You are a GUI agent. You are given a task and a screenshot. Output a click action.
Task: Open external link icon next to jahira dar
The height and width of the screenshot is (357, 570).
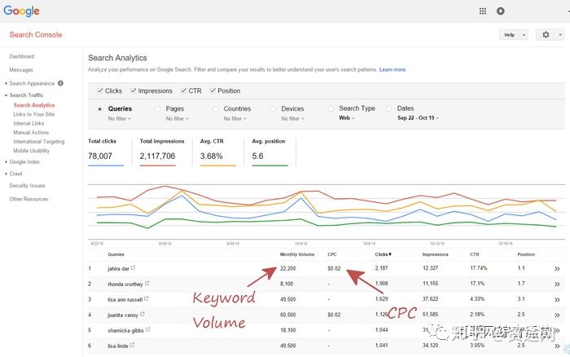pos(134,267)
